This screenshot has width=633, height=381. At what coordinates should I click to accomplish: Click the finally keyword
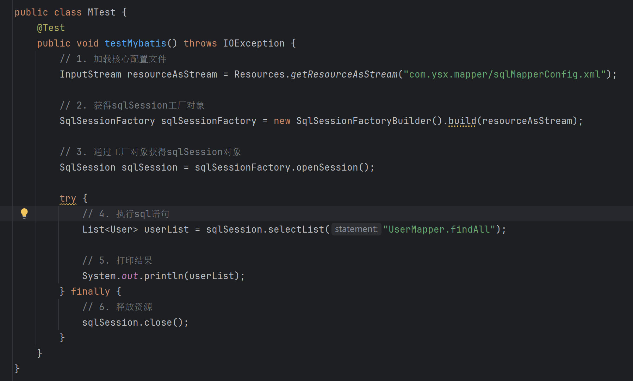click(91, 291)
